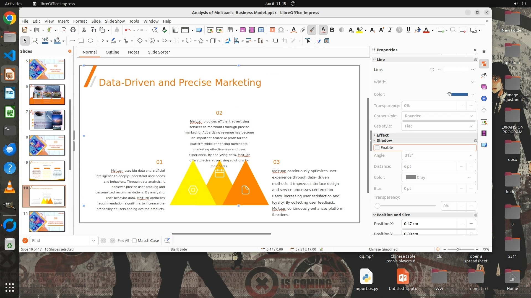Toggle the Display Grid icon

(x=175, y=30)
